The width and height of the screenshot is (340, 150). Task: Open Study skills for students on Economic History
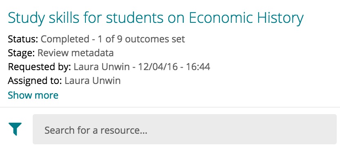156,18
